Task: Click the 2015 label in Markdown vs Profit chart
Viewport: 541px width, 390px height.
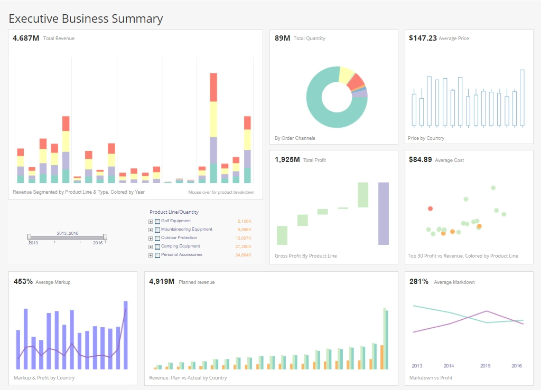Action: pos(486,365)
